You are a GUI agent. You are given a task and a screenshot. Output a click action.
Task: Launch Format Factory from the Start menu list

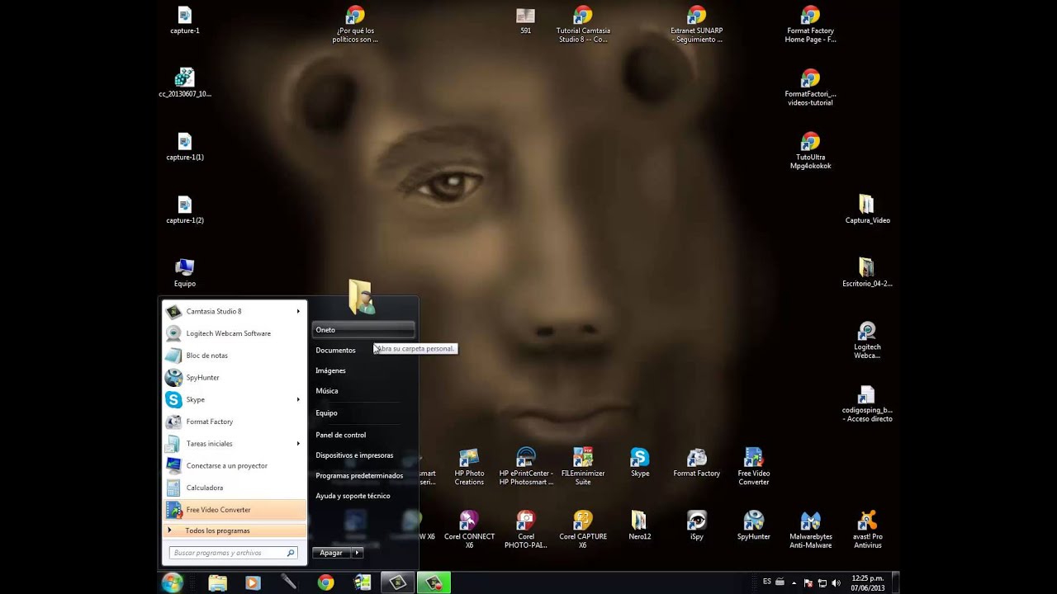235,422
